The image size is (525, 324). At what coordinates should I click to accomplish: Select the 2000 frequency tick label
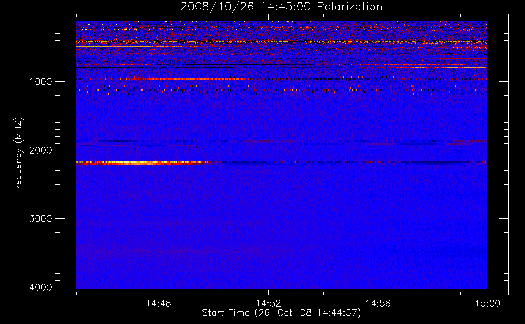41,150
